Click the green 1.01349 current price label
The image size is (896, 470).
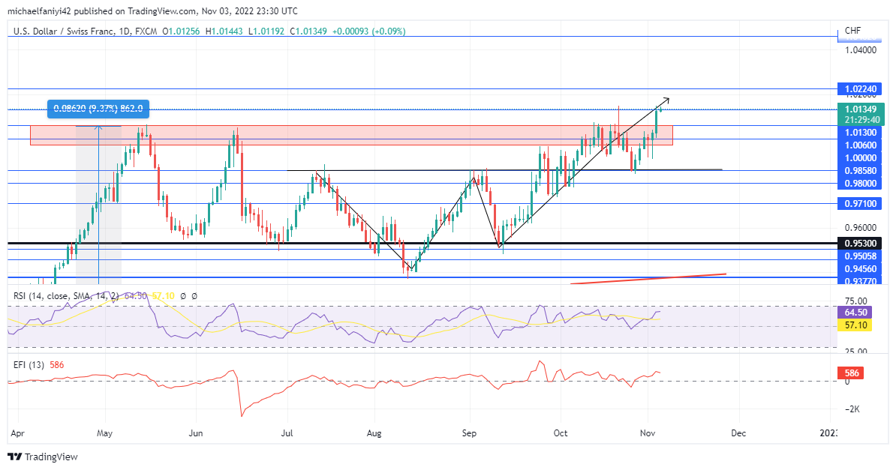(860, 109)
